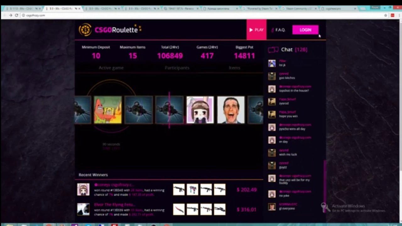Click the browser back arrow
This screenshot has height=226, width=402.
click(x=4, y=15)
